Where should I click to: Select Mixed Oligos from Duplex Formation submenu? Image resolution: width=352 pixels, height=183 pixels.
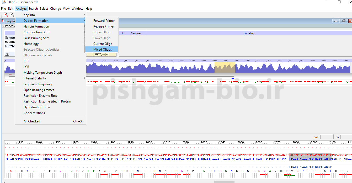click(x=102, y=50)
